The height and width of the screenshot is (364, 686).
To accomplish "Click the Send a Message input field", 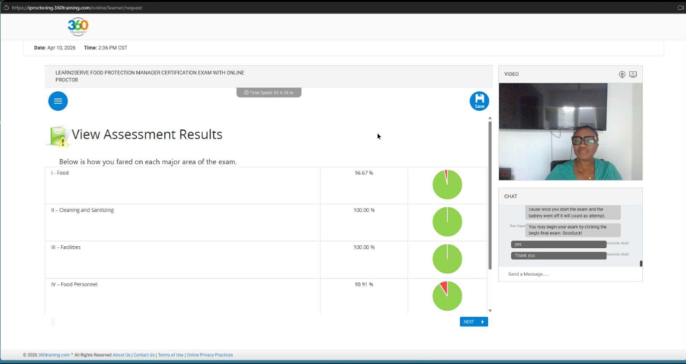I will (570, 274).
